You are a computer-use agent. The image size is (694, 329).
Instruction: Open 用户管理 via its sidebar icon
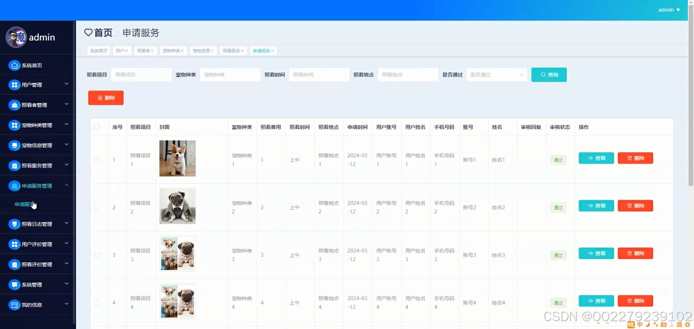[x=14, y=84]
